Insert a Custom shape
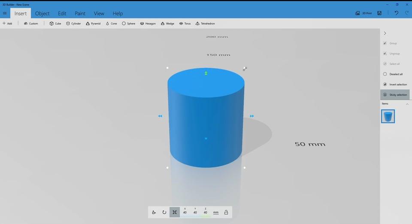Viewport: 412px width, 224px height. (x=31, y=23)
